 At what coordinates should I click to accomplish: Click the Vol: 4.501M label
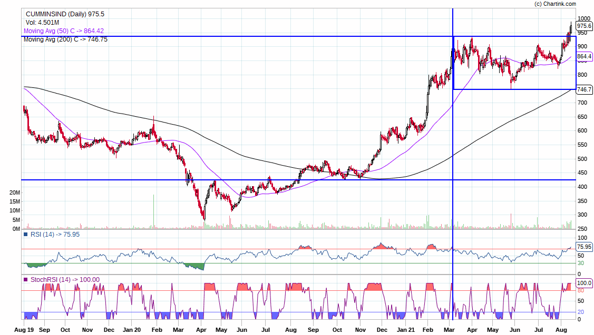tap(42, 23)
